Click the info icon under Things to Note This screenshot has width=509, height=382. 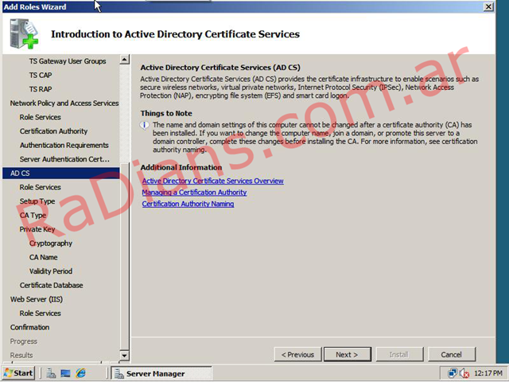click(x=145, y=125)
